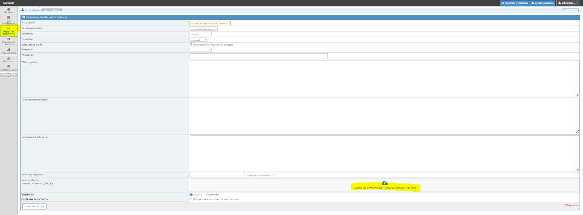Open the administrator user menu in top bar
Image resolution: width=583 pixels, height=215 pixels.
(569, 3)
